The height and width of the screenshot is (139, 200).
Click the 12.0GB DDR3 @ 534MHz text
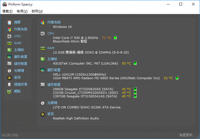pos(91,52)
